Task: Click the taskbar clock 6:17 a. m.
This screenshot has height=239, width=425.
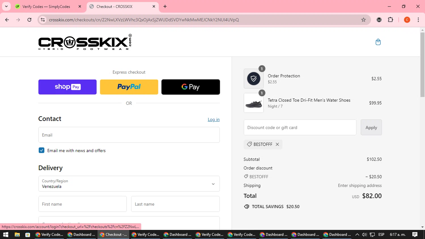Action: click(x=398, y=234)
